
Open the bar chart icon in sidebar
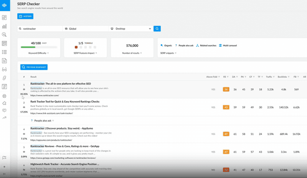point(4,26)
